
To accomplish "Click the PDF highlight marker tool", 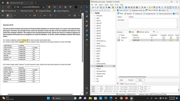I will click(8, 15).
